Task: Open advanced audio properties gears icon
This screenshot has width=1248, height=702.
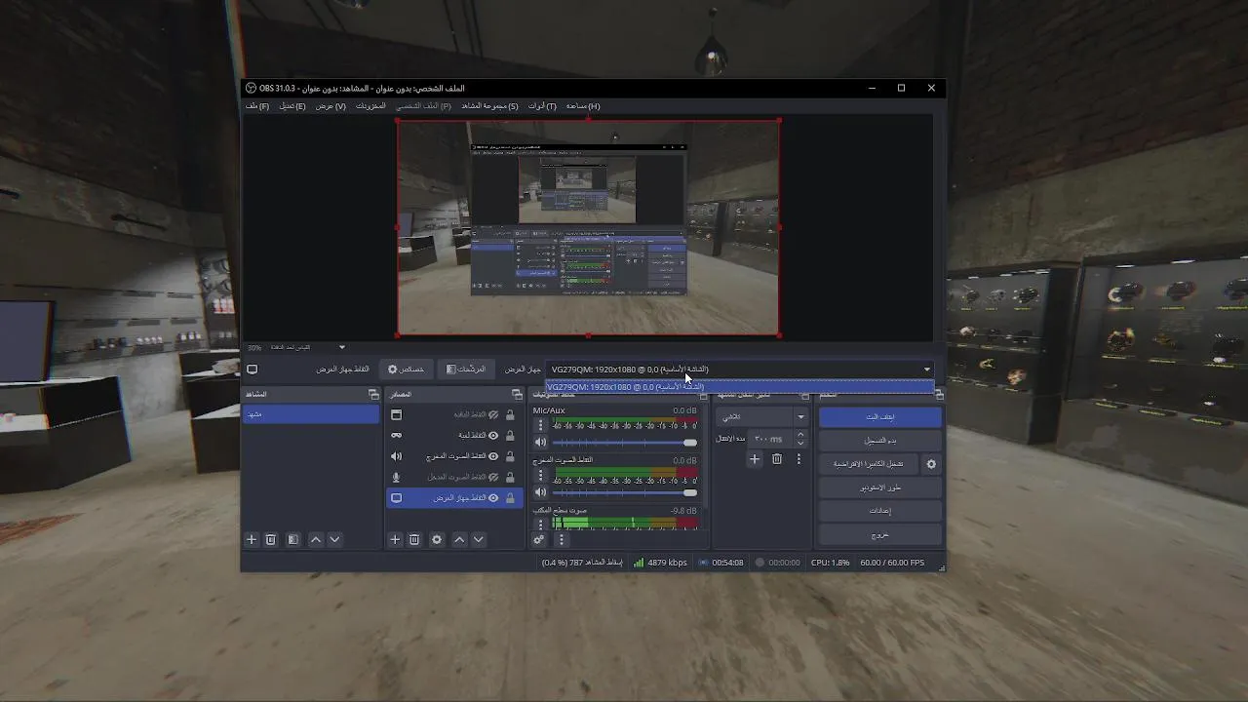Action: [x=539, y=539]
